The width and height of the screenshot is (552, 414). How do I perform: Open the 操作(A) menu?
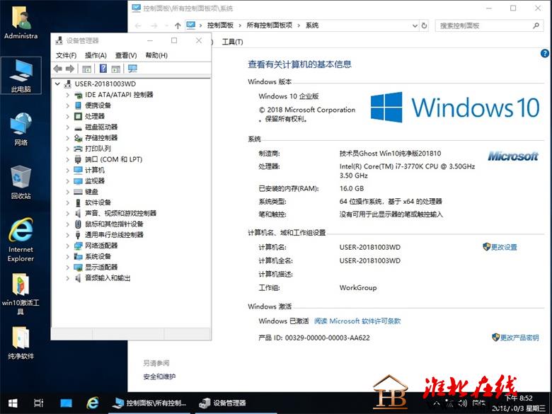[96, 55]
